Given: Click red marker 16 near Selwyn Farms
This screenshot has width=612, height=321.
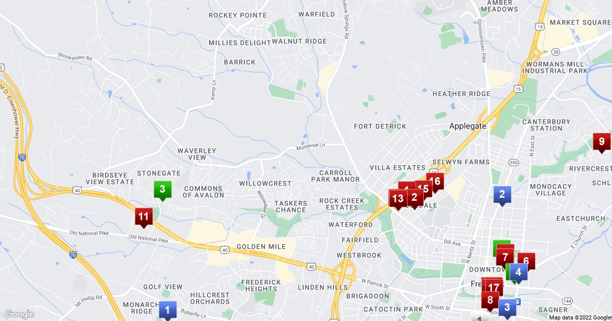Looking at the screenshot, I should coord(435,181).
